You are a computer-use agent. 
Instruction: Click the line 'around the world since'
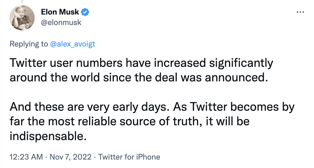coord(139,77)
